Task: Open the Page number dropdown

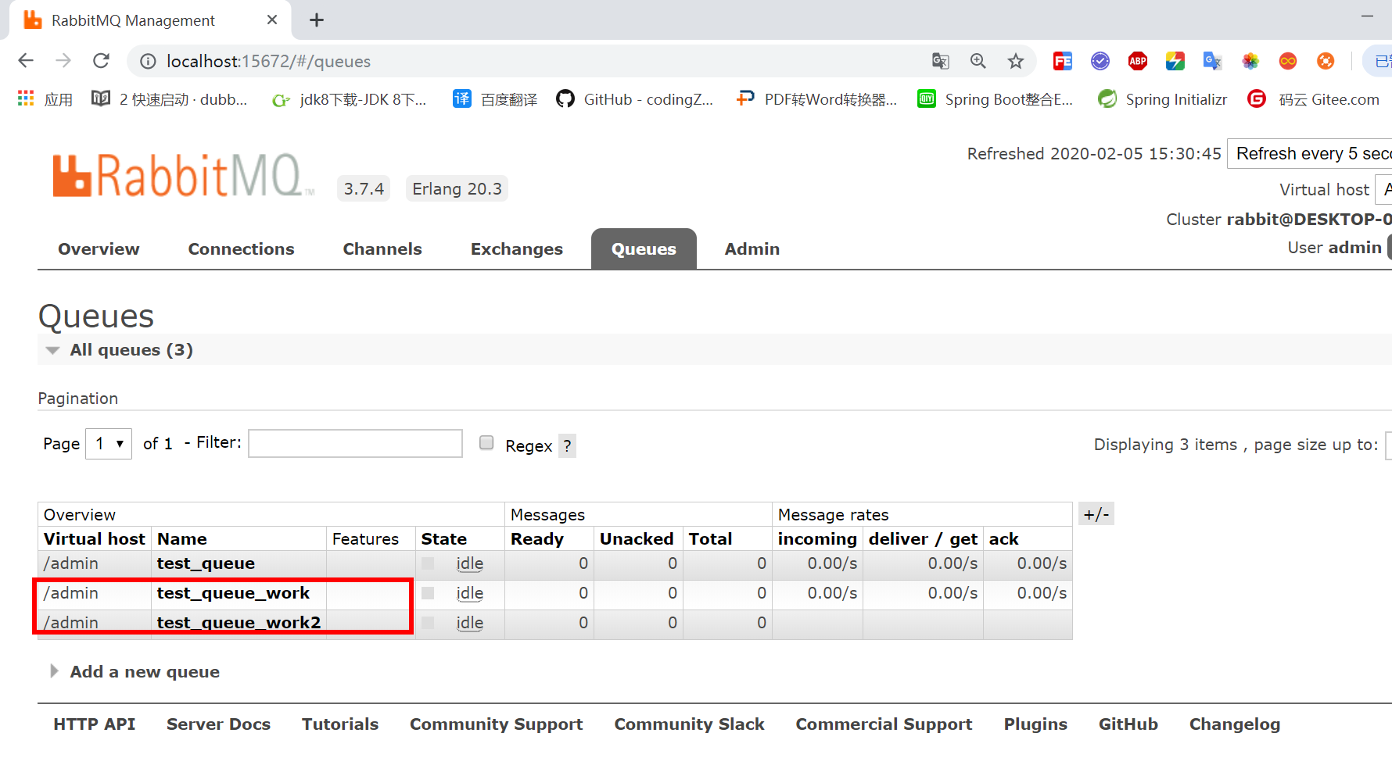Action: coord(109,444)
